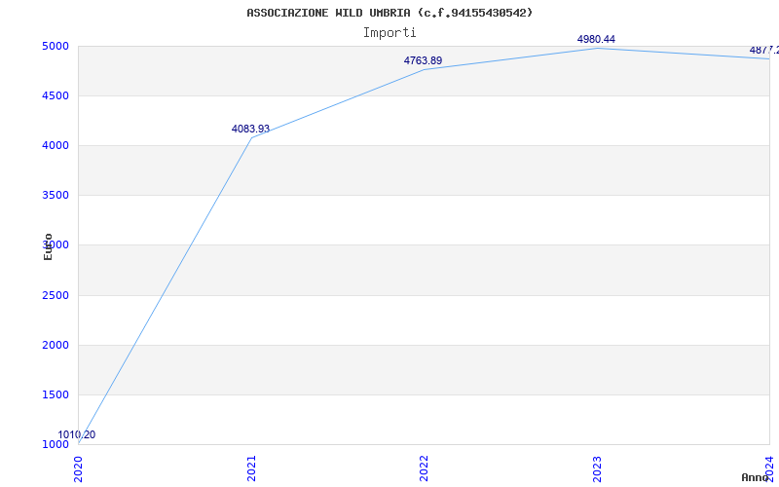This screenshot has height=487, width=779.
Task: Click the 2024 x-axis label
Action: click(x=769, y=468)
